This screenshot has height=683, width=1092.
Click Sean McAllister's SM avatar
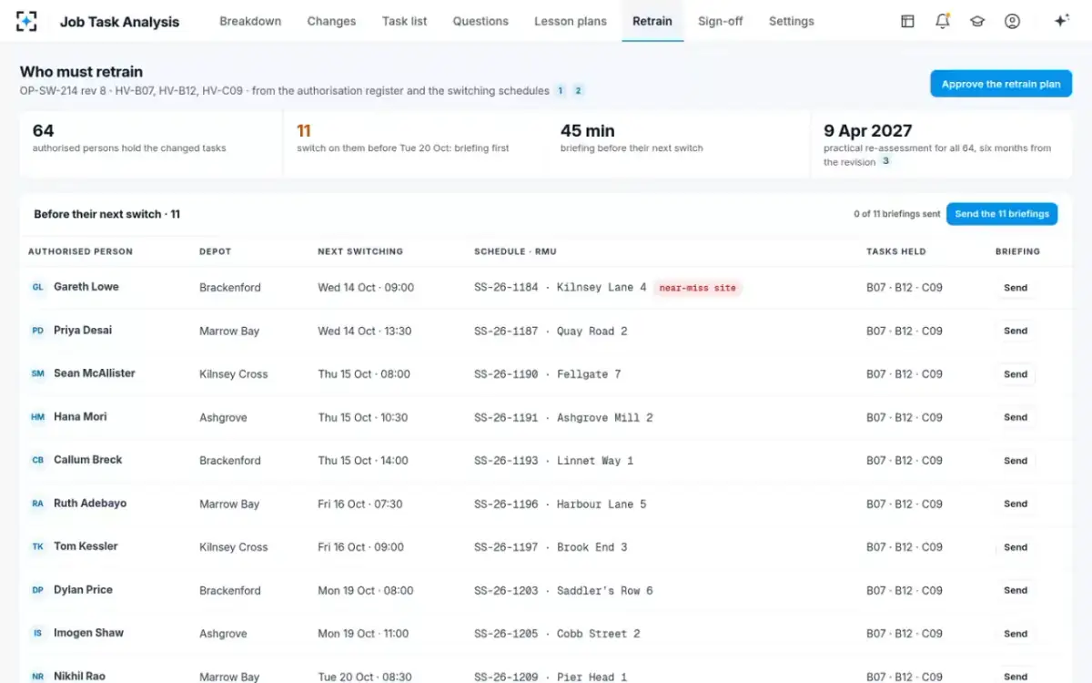pos(38,373)
